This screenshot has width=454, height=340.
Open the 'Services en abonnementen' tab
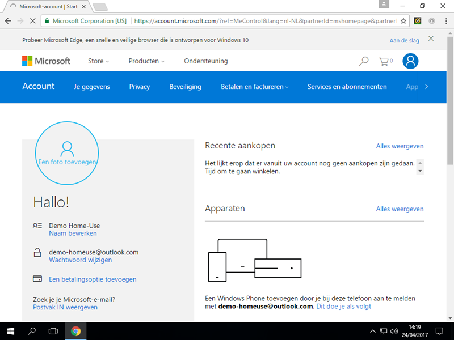347,87
